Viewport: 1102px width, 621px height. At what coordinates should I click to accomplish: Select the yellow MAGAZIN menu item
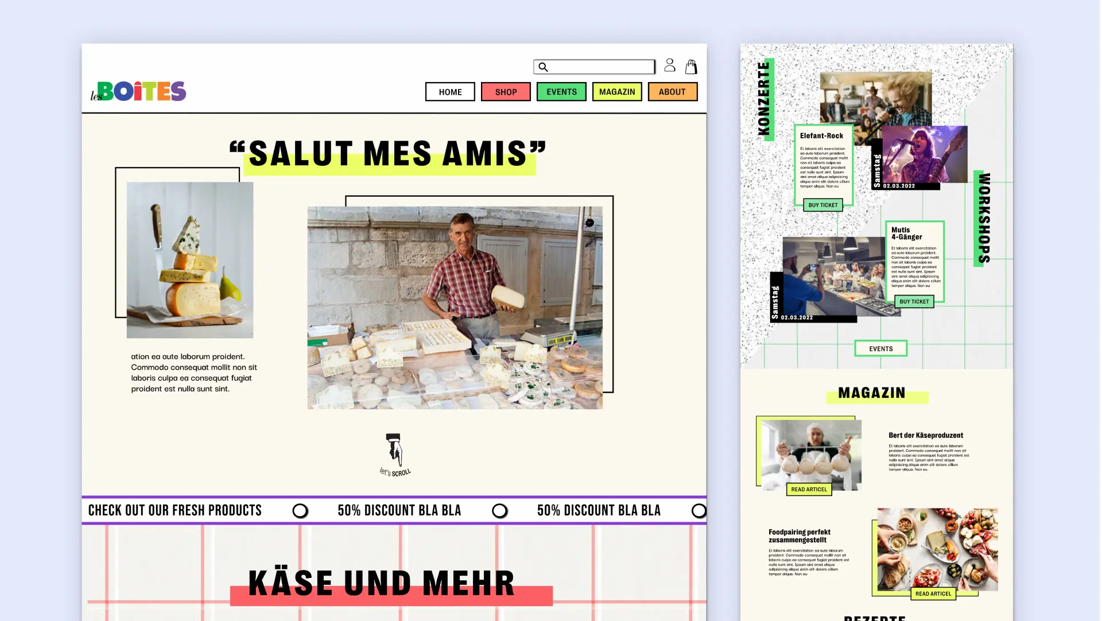[x=617, y=92]
